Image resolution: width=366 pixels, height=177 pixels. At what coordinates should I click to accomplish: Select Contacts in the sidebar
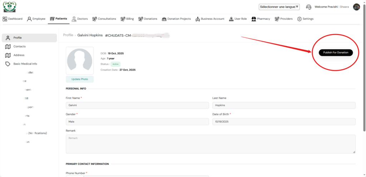19,46
